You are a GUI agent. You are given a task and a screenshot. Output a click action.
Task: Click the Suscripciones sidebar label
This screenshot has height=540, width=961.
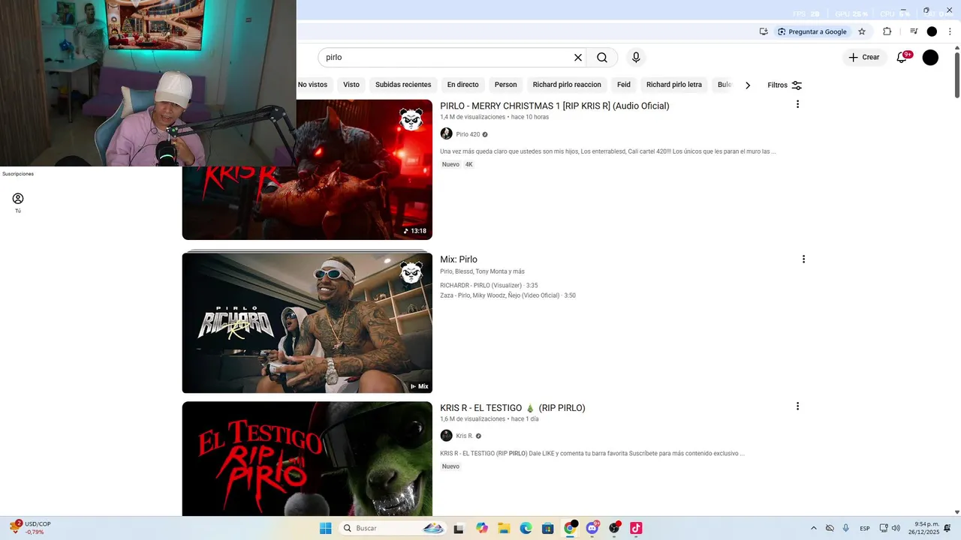(18, 174)
